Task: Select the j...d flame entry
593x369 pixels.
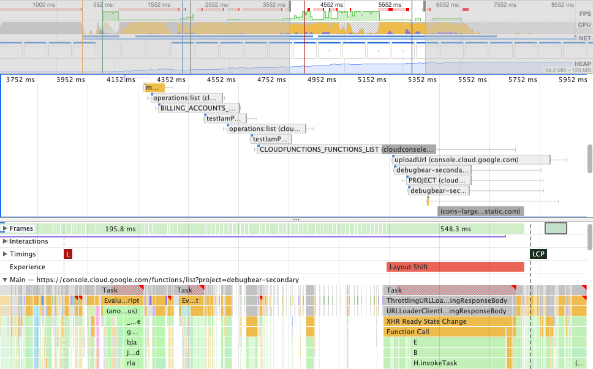Action: click(x=133, y=352)
